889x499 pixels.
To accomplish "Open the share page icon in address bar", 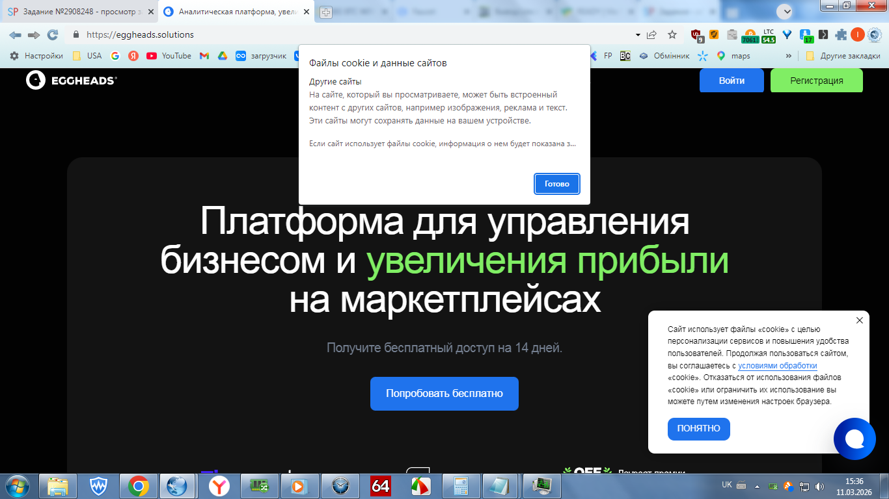I will (652, 34).
